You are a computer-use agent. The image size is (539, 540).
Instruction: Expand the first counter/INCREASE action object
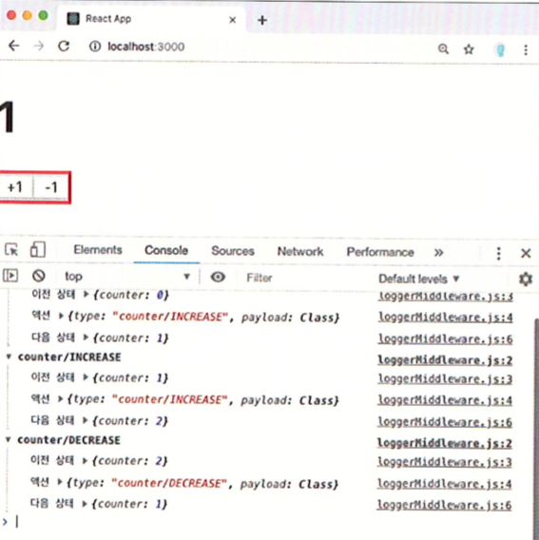click(x=61, y=316)
